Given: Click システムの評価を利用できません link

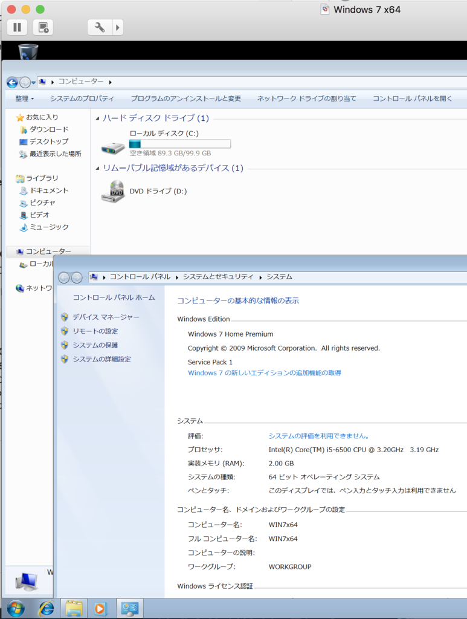Looking at the screenshot, I should tap(319, 436).
